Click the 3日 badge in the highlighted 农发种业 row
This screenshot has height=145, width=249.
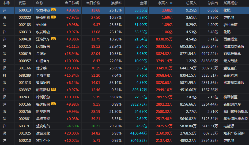click(x=53, y=10)
